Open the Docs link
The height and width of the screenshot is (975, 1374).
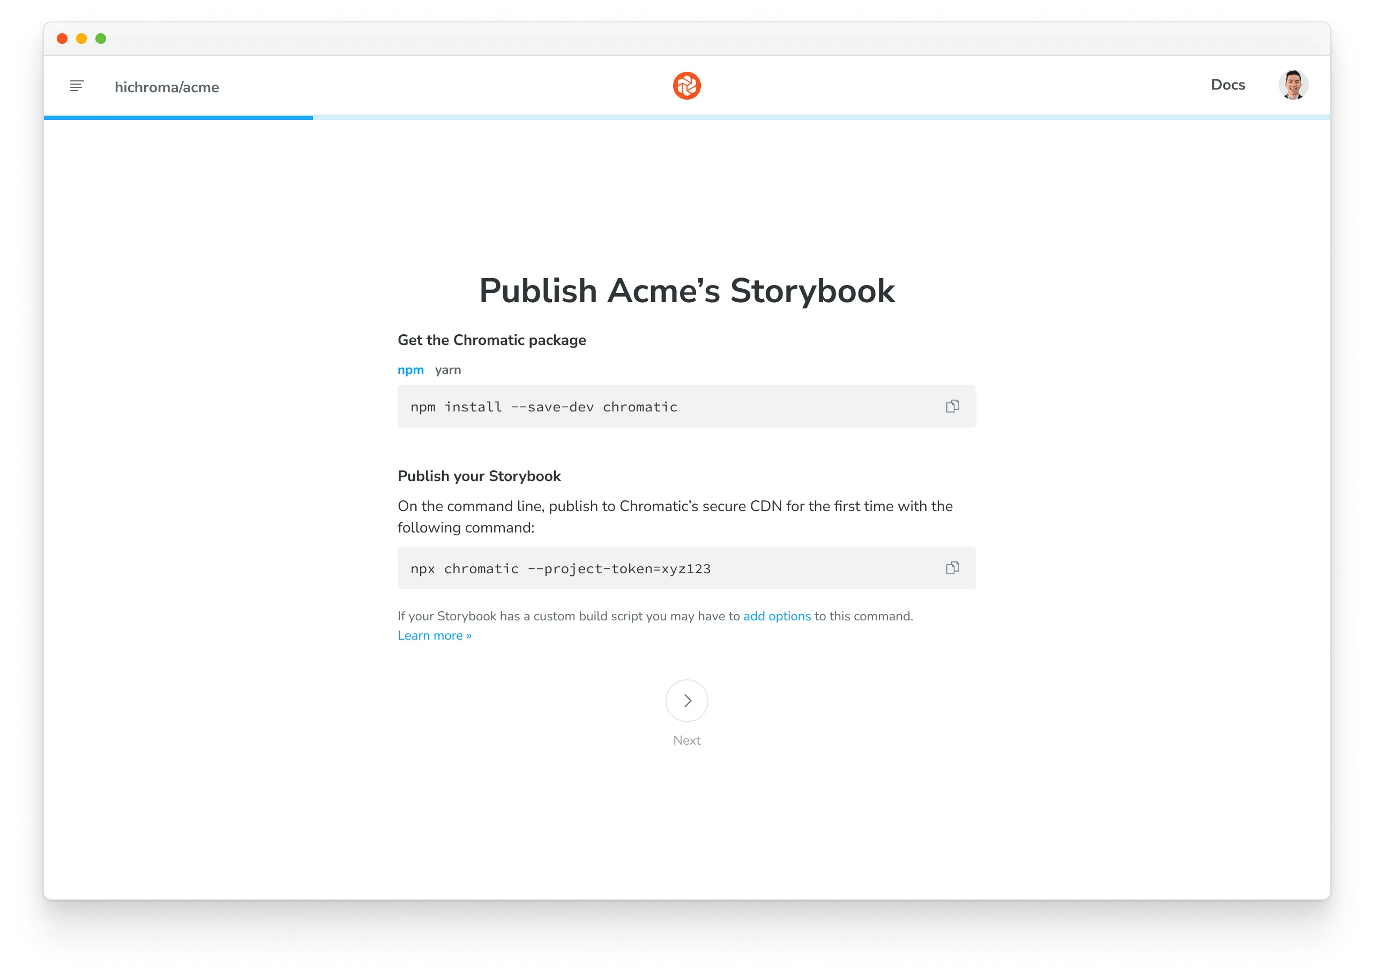click(x=1228, y=85)
